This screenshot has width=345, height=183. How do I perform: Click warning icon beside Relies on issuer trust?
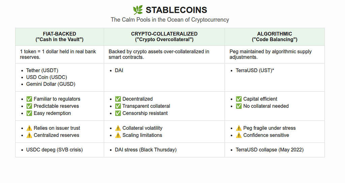click(29, 128)
